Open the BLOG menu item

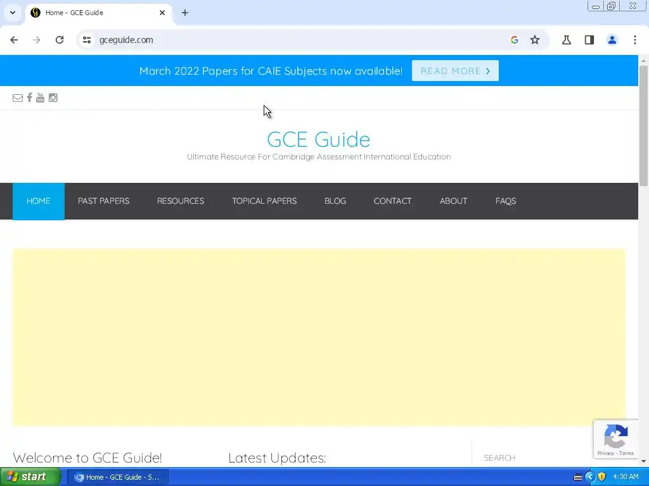[x=335, y=201]
